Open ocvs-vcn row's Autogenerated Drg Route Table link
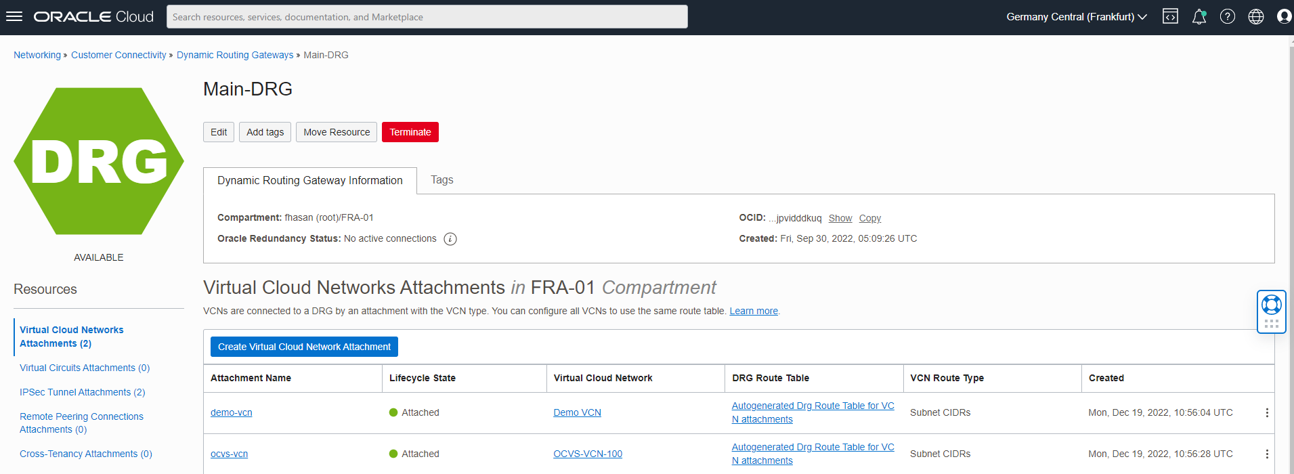This screenshot has width=1294, height=474. pyautogui.click(x=813, y=454)
